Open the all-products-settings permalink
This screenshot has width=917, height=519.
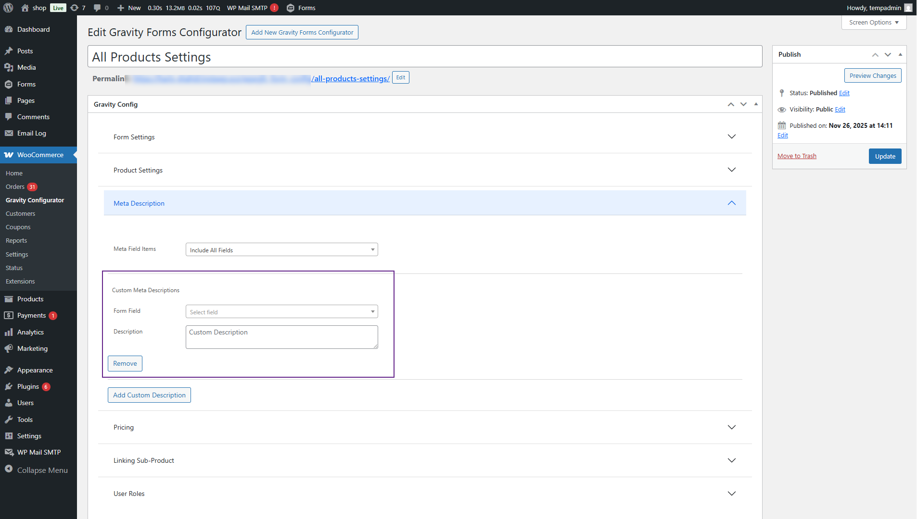(x=350, y=79)
